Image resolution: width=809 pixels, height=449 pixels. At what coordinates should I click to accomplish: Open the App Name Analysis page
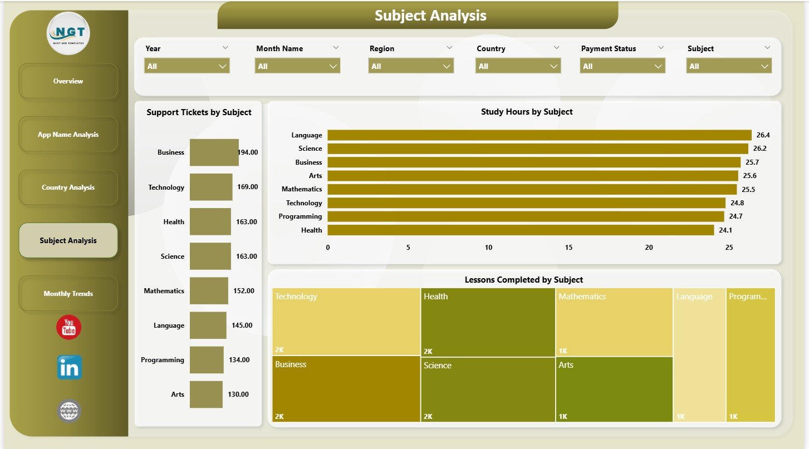tap(68, 134)
